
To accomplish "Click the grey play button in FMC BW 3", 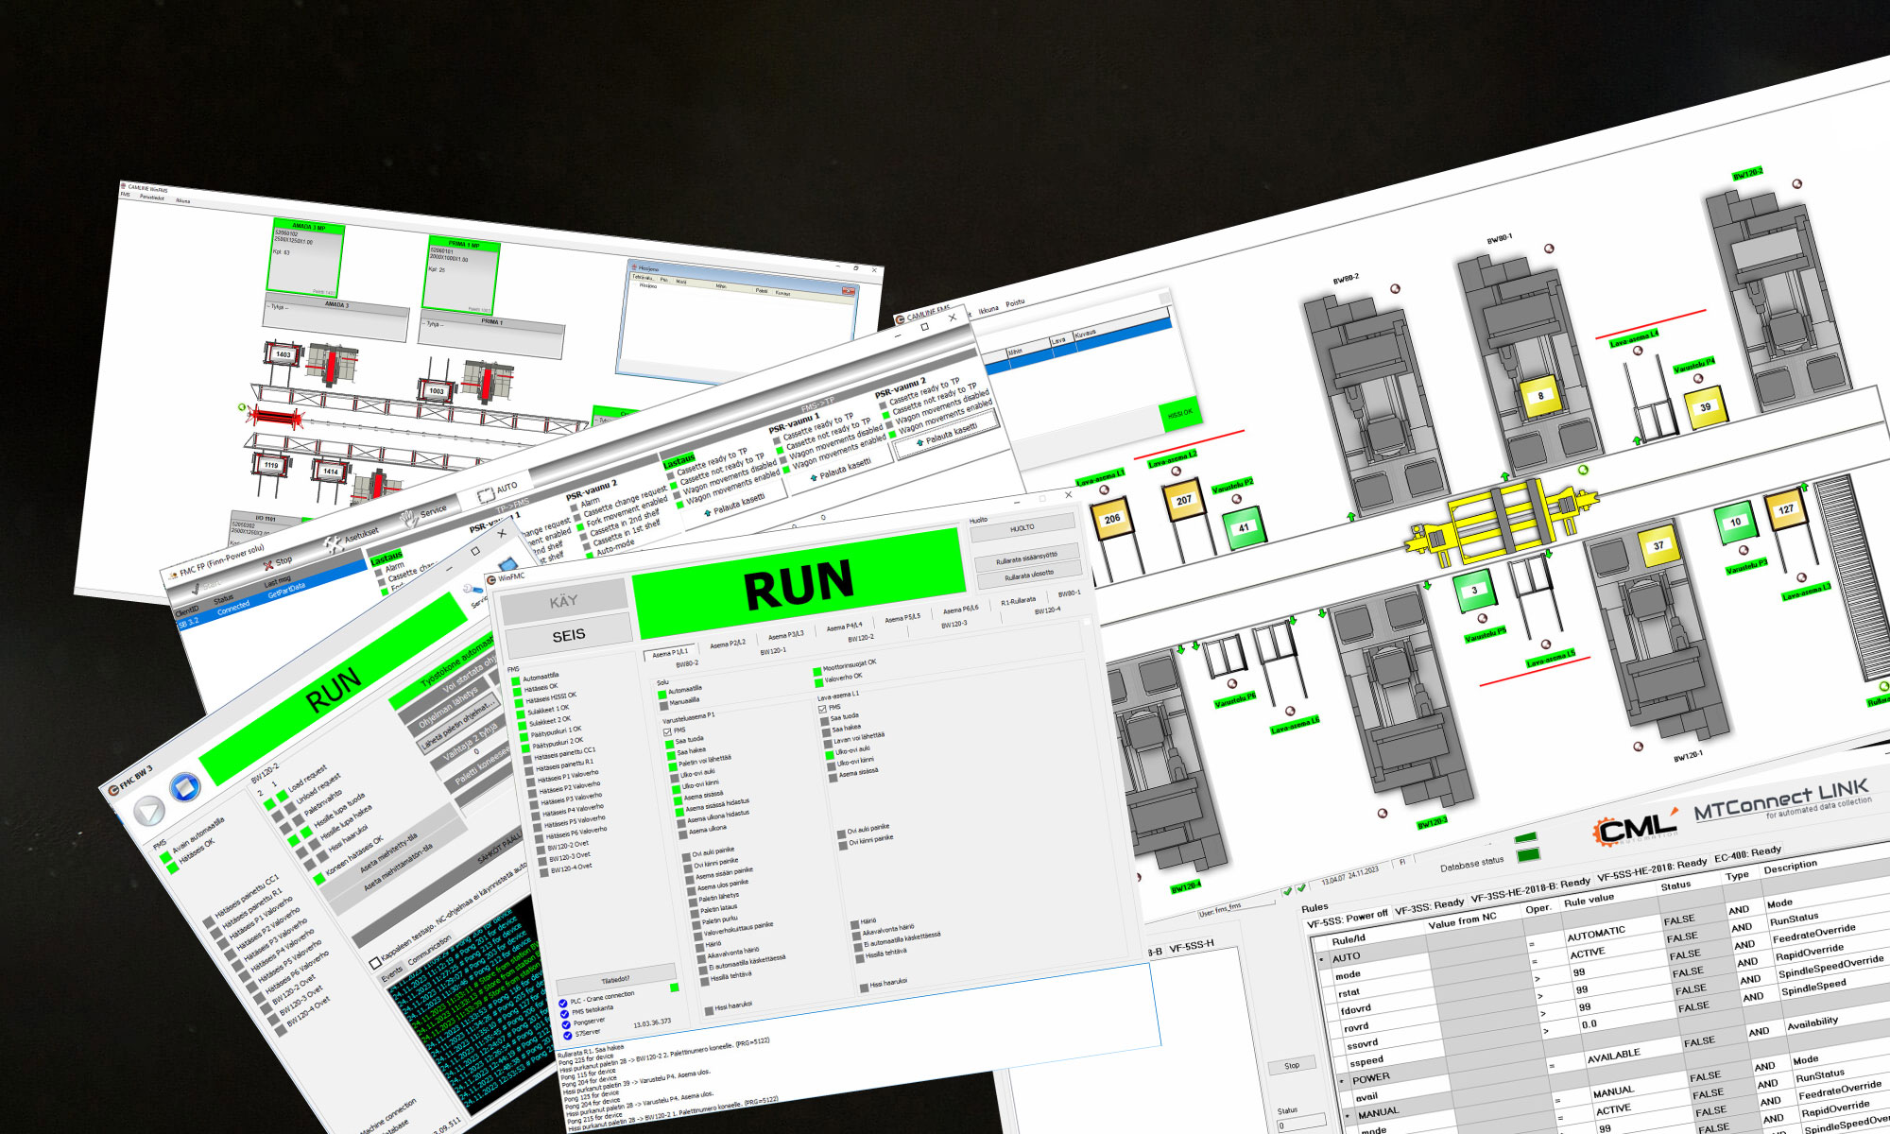I will 149,811.
